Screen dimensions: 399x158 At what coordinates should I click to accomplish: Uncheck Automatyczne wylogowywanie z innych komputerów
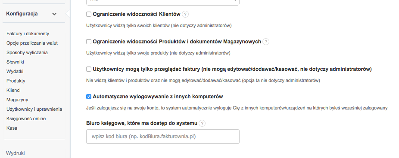pos(89,97)
